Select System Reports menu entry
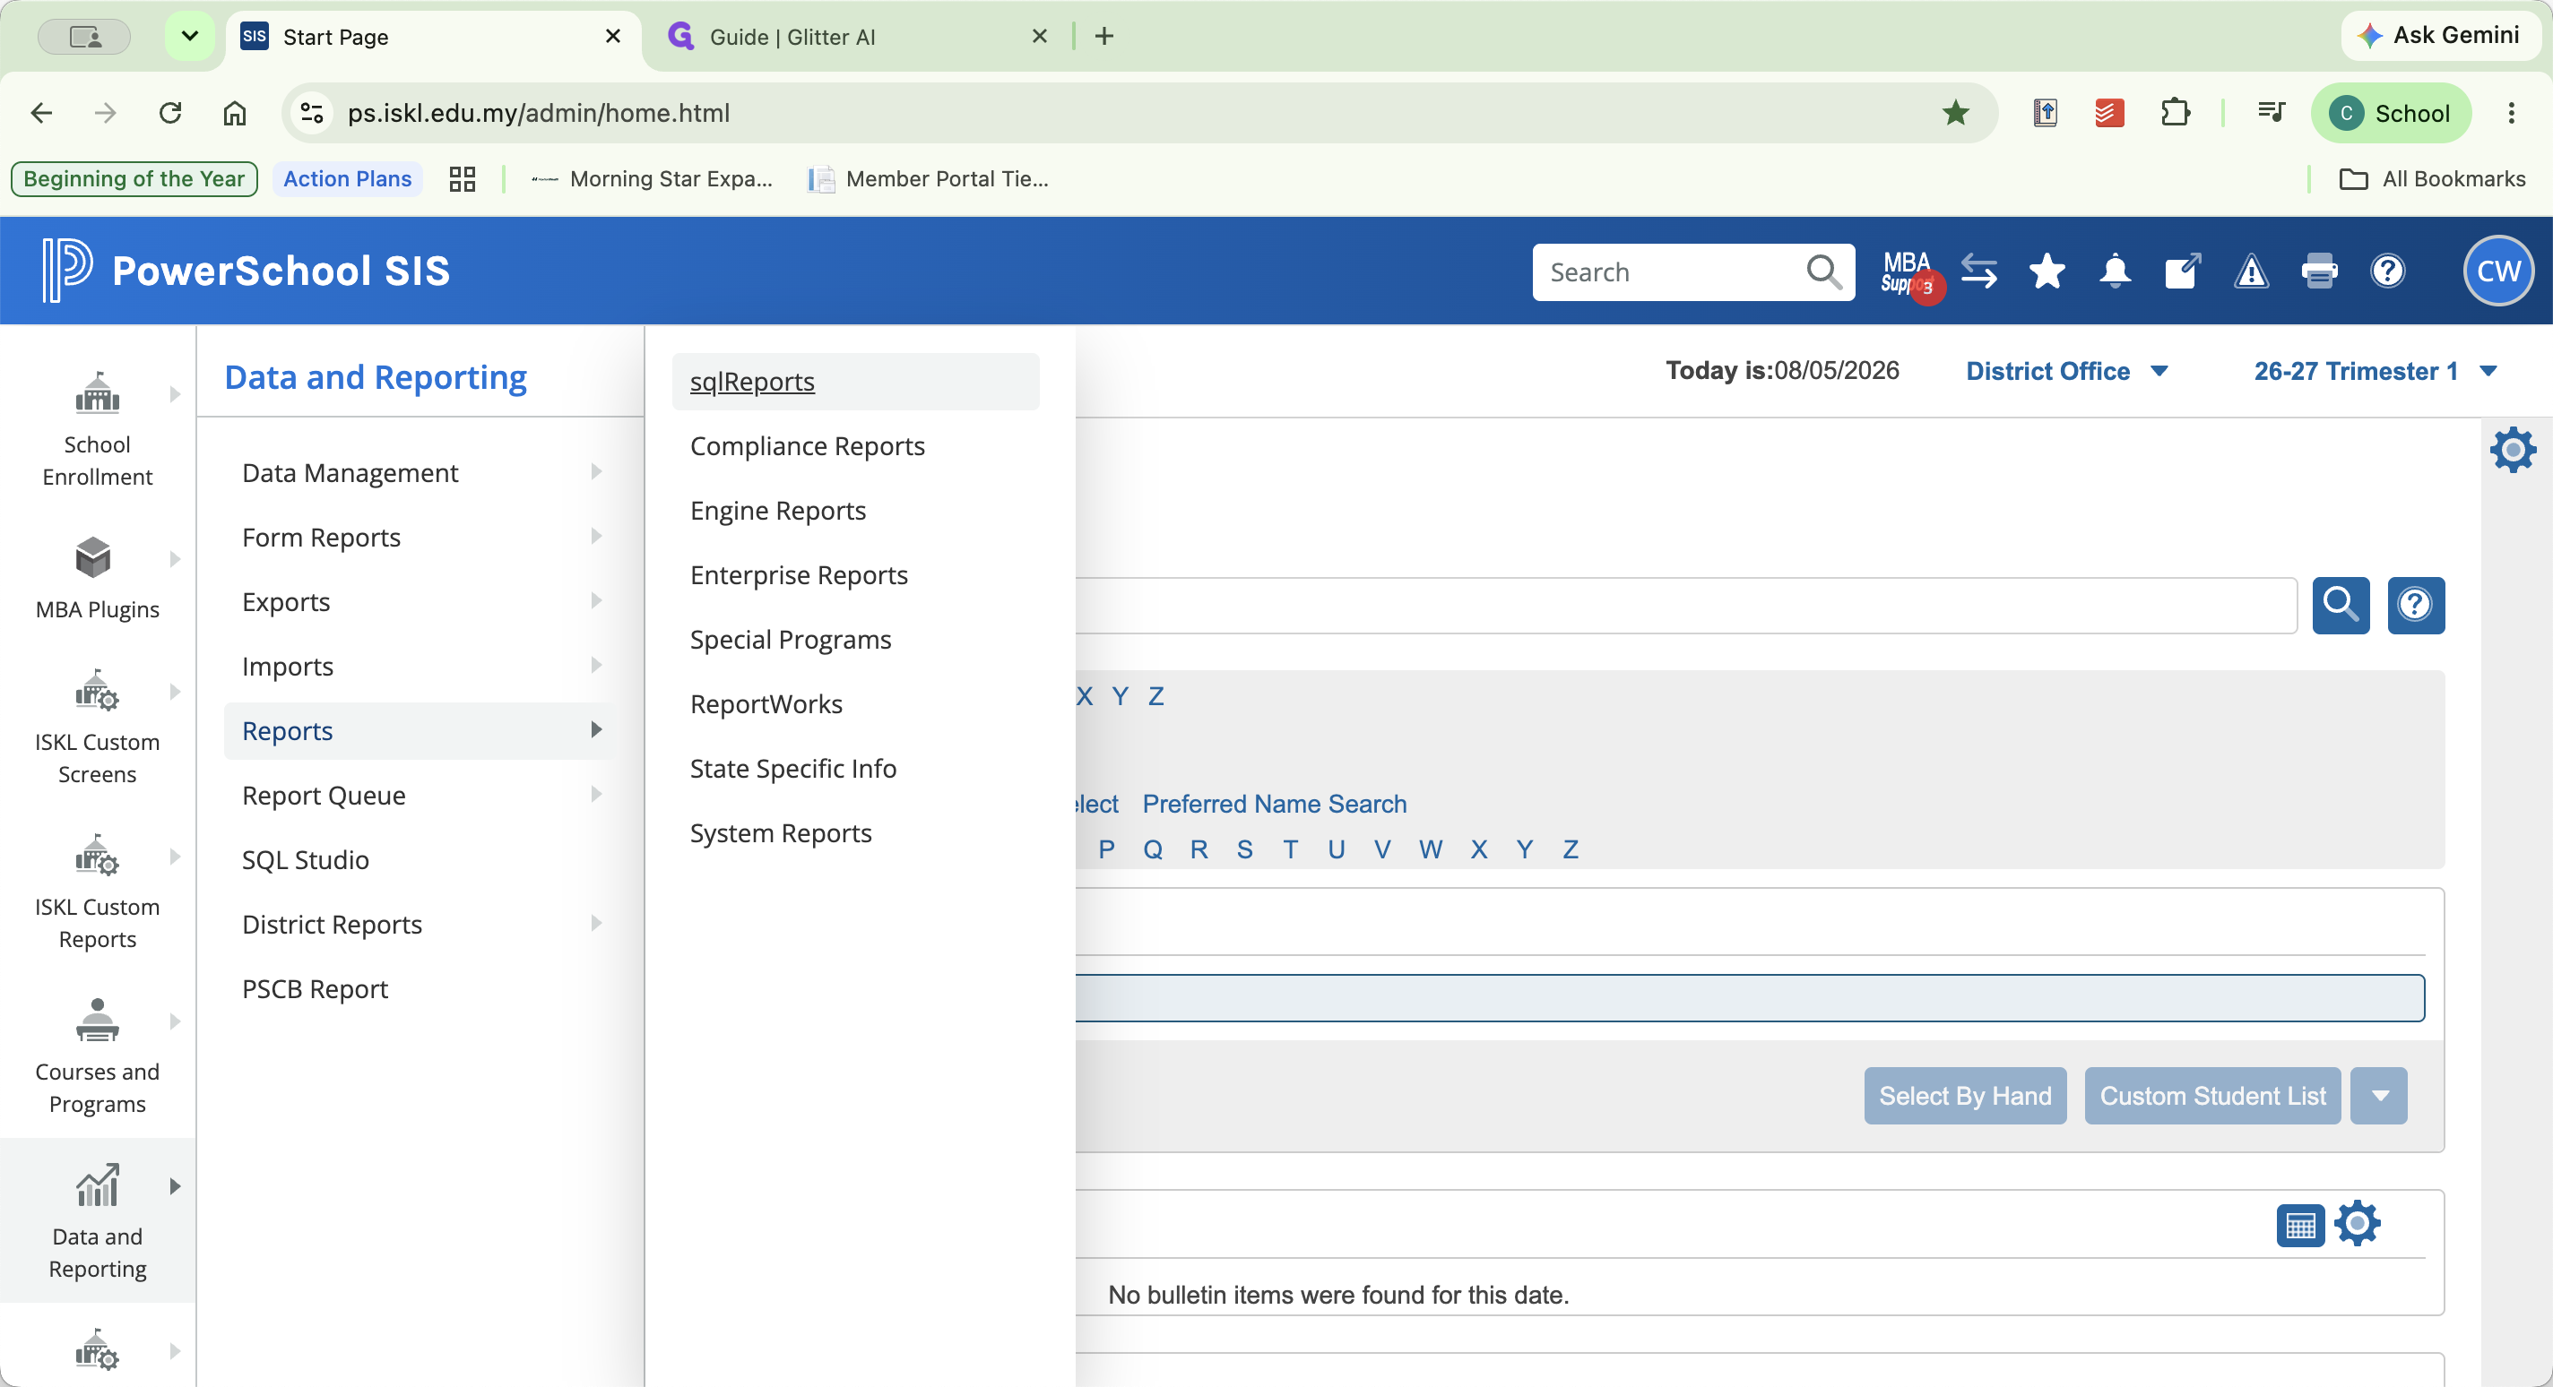This screenshot has width=2553, height=1387. coord(781,832)
